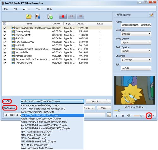
Task: Open the Actions menu
Action: [27, 9]
